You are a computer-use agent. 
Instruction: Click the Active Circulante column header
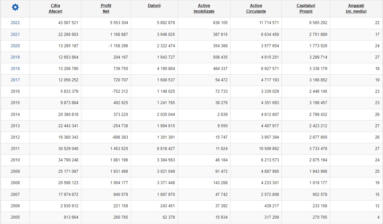point(256,9)
